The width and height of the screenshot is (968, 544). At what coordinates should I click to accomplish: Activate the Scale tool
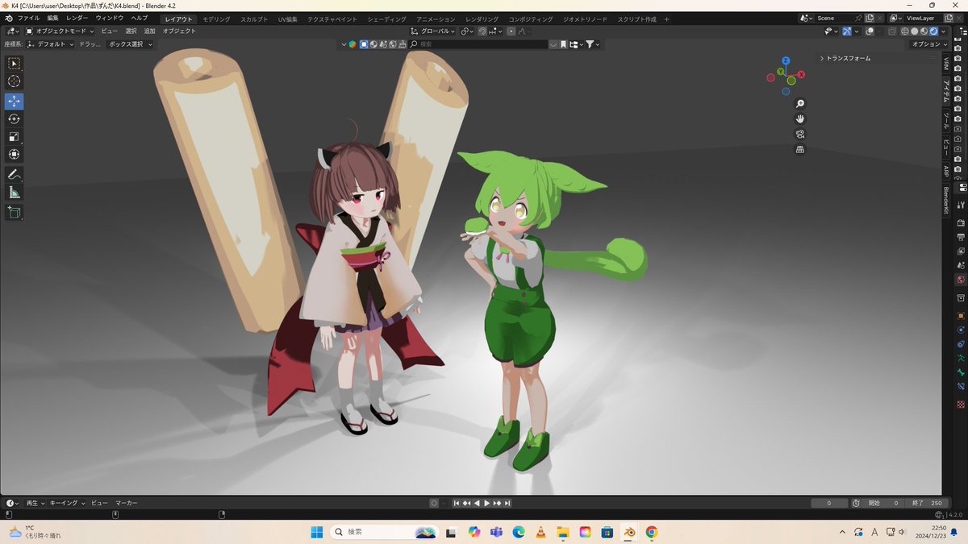pos(14,137)
